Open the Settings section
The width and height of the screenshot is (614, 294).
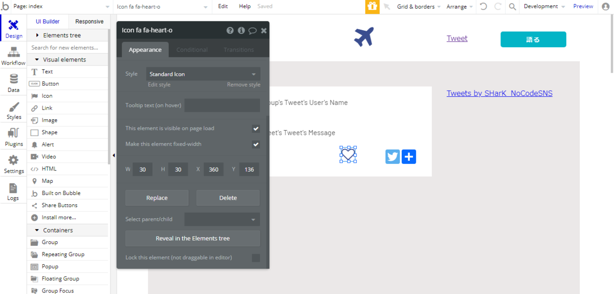point(14,164)
